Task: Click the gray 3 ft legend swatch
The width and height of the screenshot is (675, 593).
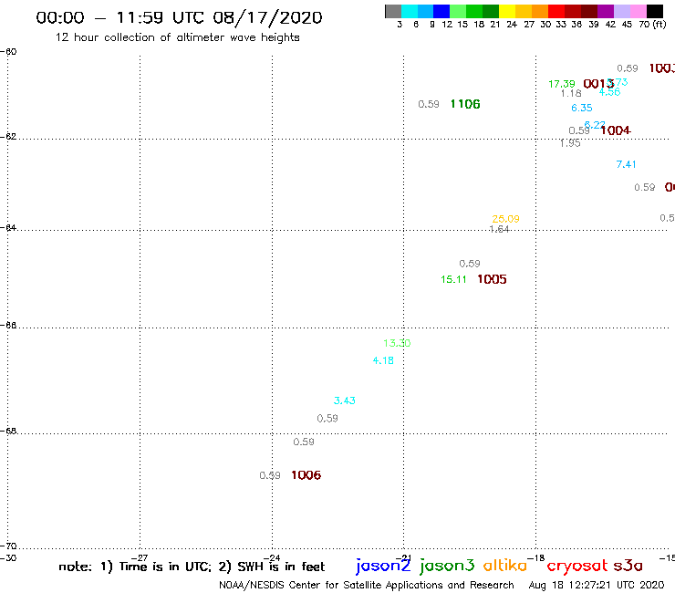Action: tap(393, 11)
